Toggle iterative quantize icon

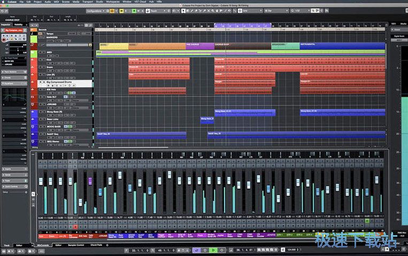click(x=313, y=11)
